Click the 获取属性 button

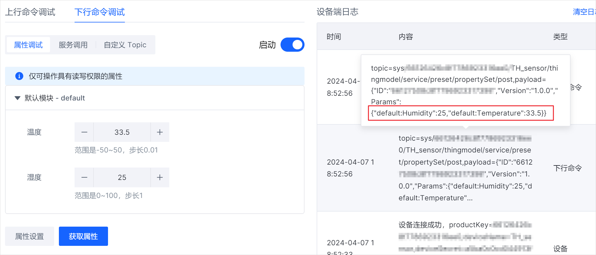(83, 236)
